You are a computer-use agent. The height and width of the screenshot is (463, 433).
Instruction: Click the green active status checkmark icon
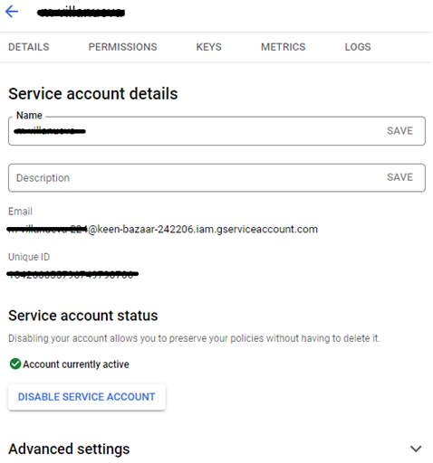(15, 364)
